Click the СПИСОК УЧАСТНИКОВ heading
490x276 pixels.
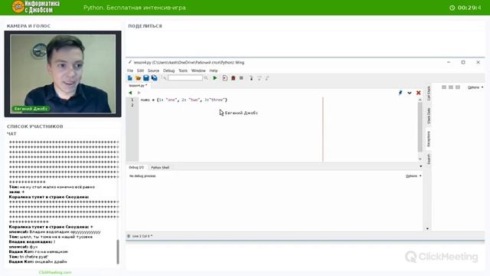click(x=35, y=127)
